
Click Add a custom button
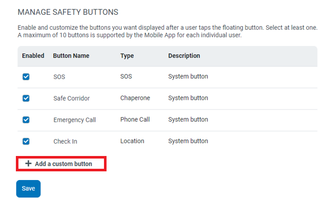pos(61,164)
